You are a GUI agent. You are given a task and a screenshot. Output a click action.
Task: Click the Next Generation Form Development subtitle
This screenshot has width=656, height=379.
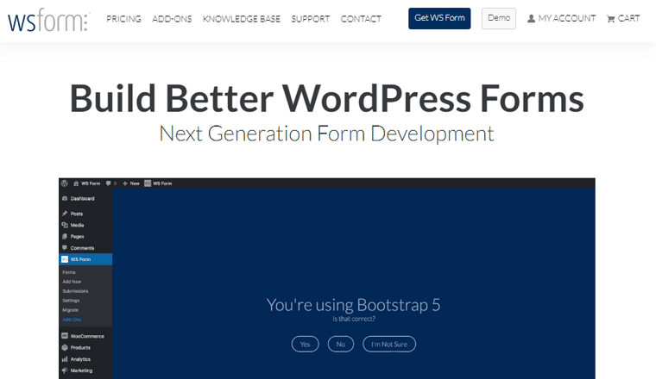(x=326, y=134)
